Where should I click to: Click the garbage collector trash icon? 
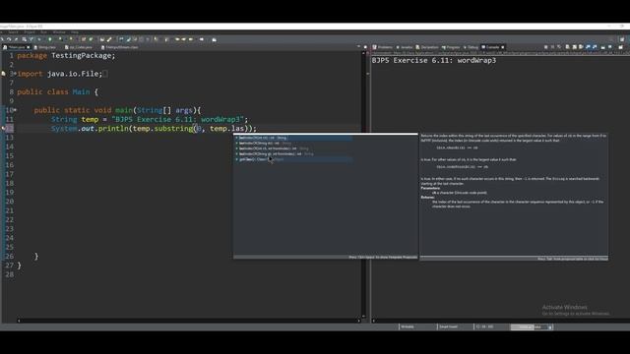(550, 327)
